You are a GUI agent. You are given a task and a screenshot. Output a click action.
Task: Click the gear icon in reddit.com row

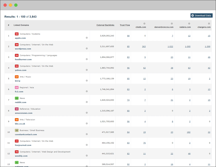point(87,102)
